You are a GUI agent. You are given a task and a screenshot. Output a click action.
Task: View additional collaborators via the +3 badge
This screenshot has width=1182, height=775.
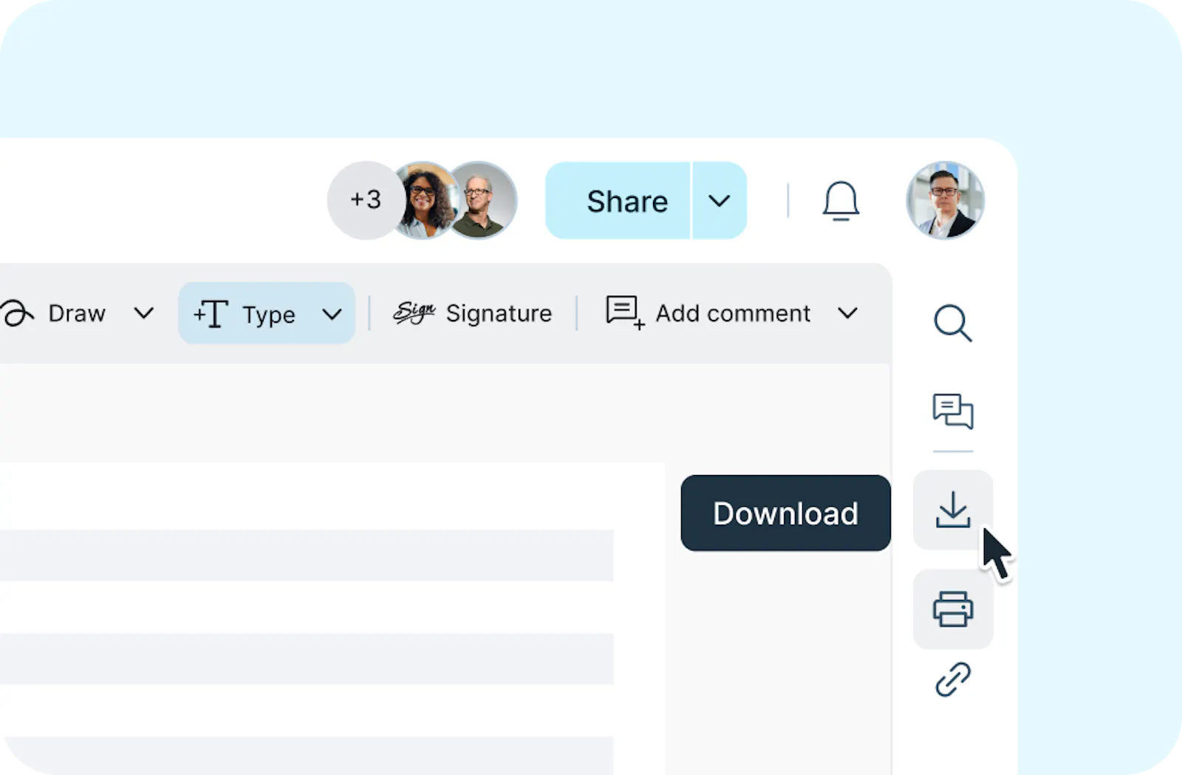(363, 200)
